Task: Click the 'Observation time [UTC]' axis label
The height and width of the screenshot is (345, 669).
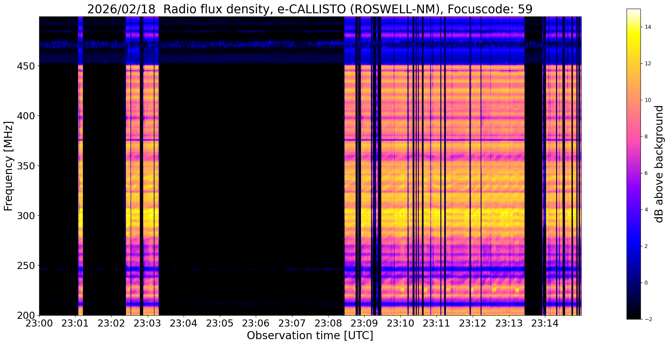Action: click(x=310, y=336)
